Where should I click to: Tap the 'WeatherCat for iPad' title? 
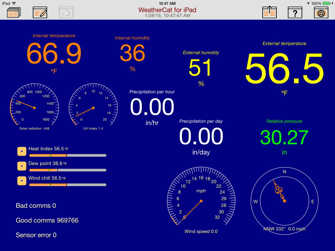pos(167,10)
